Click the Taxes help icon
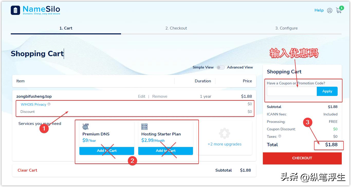The width and height of the screenshot is (351, 187). 280,136
